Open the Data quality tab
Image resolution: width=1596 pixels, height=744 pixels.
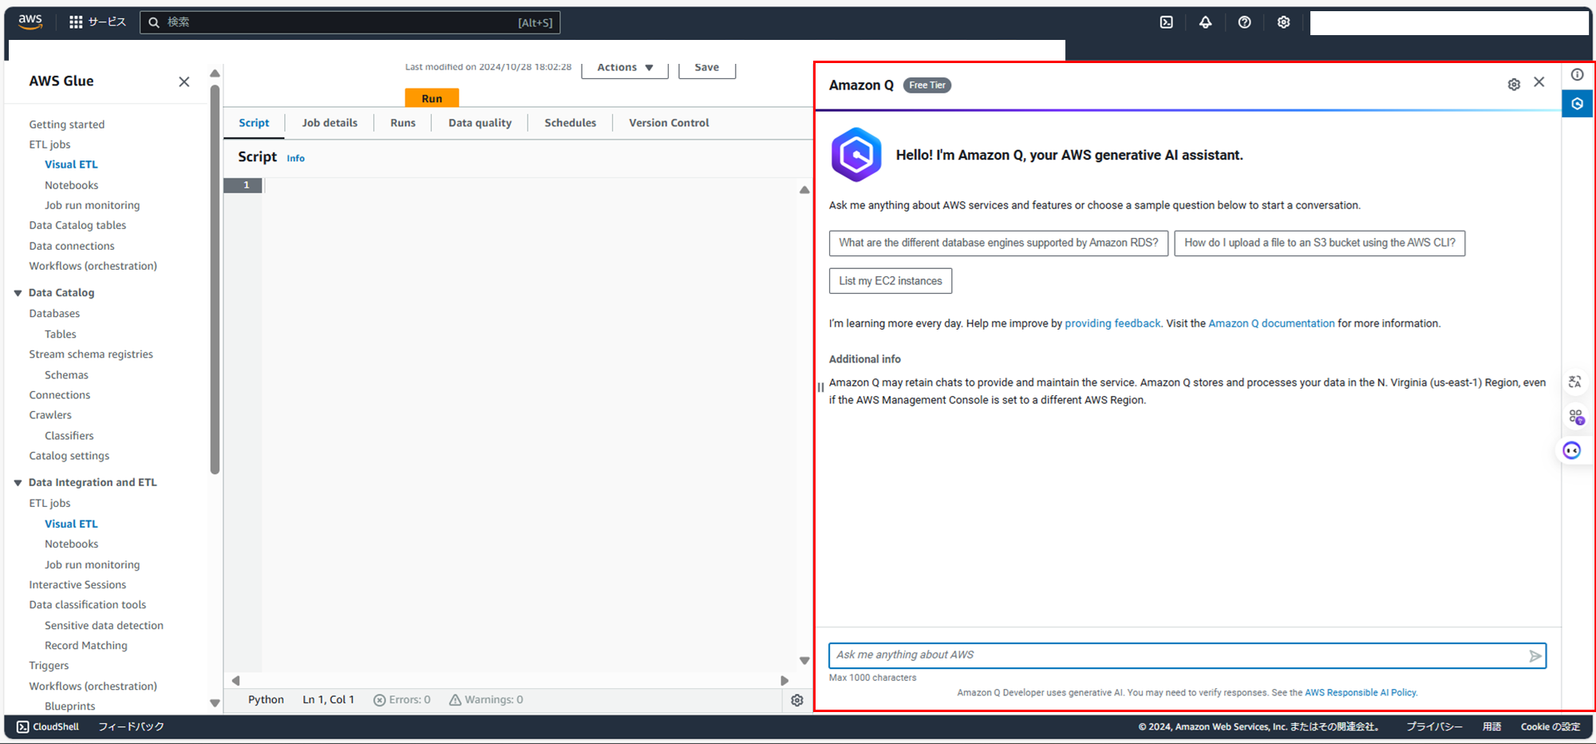pos(480,123)
